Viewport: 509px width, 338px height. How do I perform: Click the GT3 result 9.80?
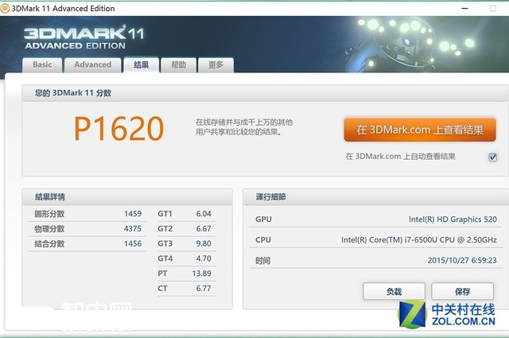click(204, 244)
